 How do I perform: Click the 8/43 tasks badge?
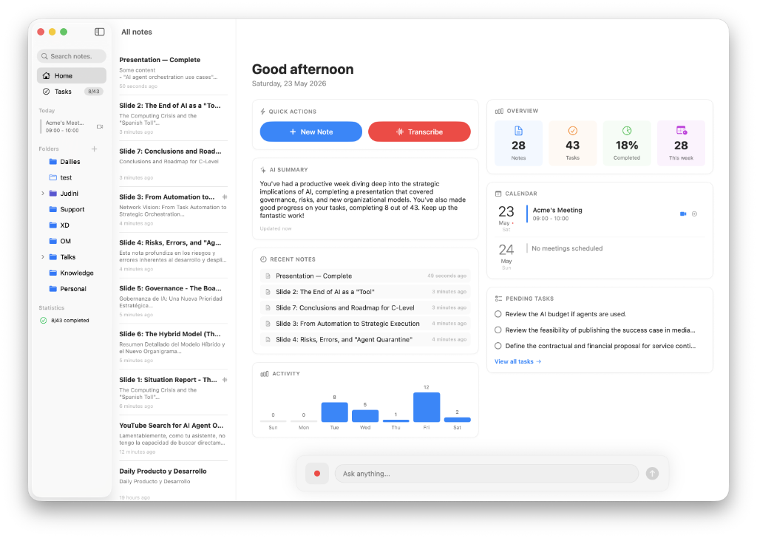[x=94, y=92]
